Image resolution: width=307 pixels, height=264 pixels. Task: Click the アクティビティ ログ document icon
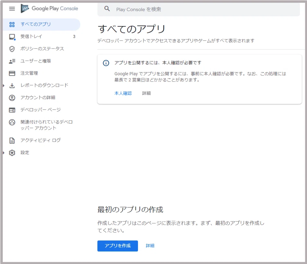[12, 141]
